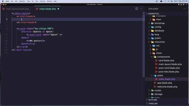Click the css folder icon
This screenshot has width=189, height=106.
[154, 46]
